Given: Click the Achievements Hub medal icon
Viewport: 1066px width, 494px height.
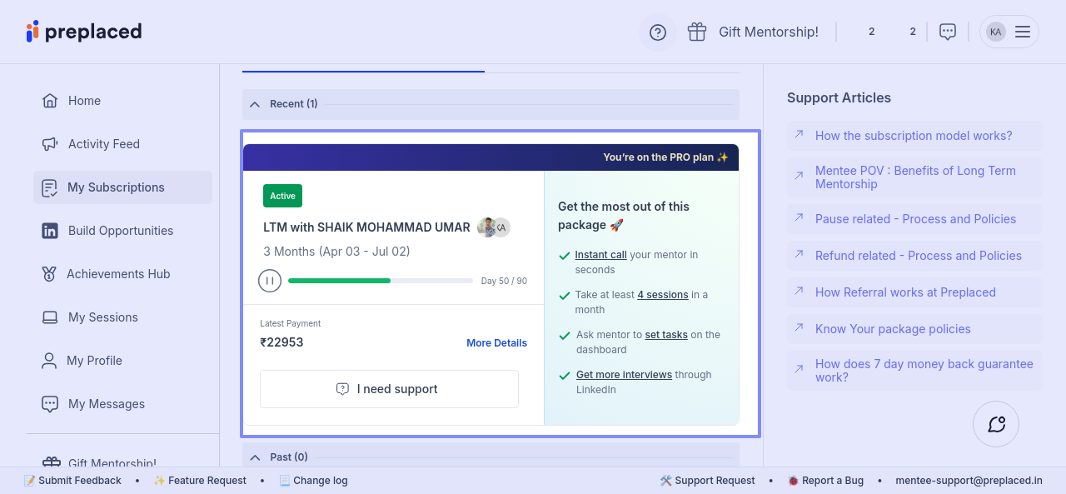Looking at the screenshot, I should 50,274.
